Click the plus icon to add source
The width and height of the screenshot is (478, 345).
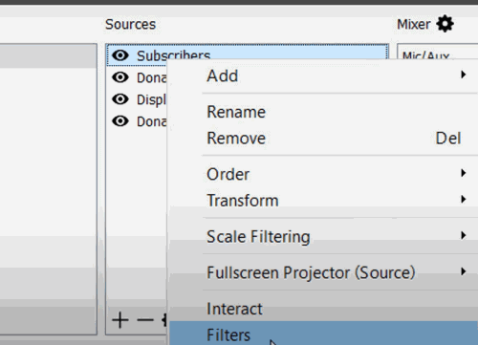pyautogui.click(x=120, y=320)
